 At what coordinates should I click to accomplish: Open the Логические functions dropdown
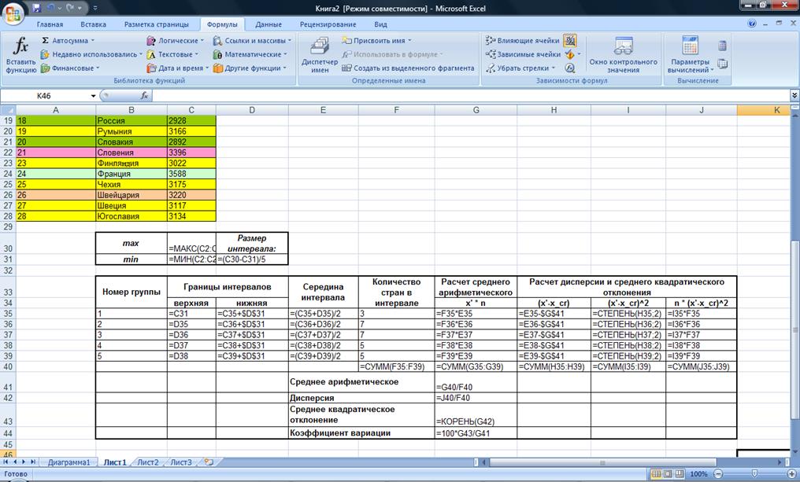click(x=175, y=40)
